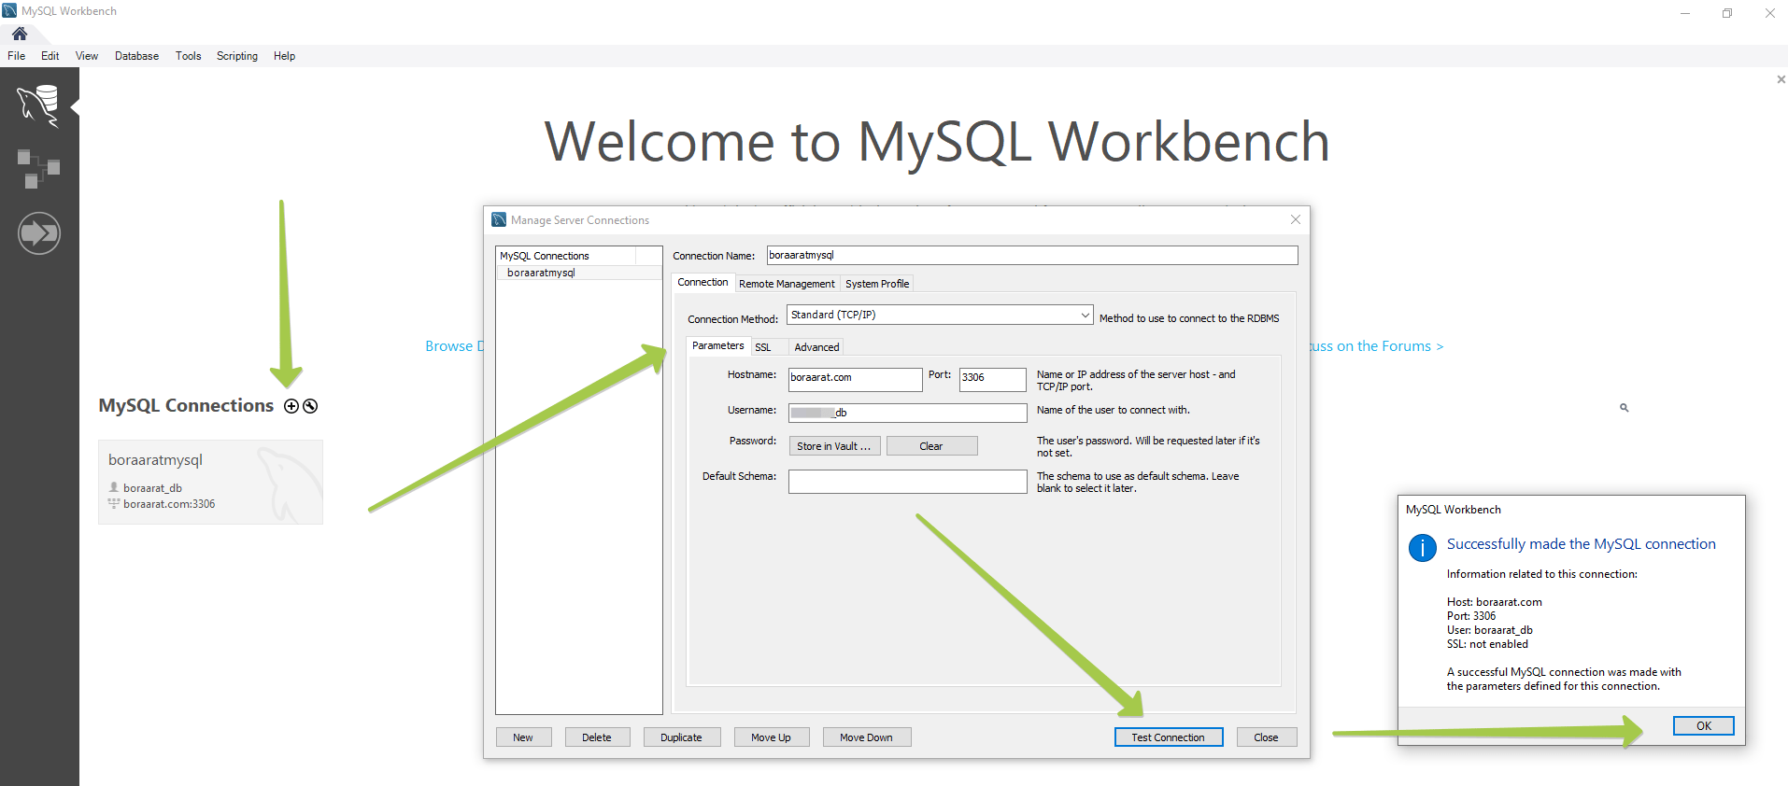Close the Manage Server Connections dialog

pos(1295,219)
